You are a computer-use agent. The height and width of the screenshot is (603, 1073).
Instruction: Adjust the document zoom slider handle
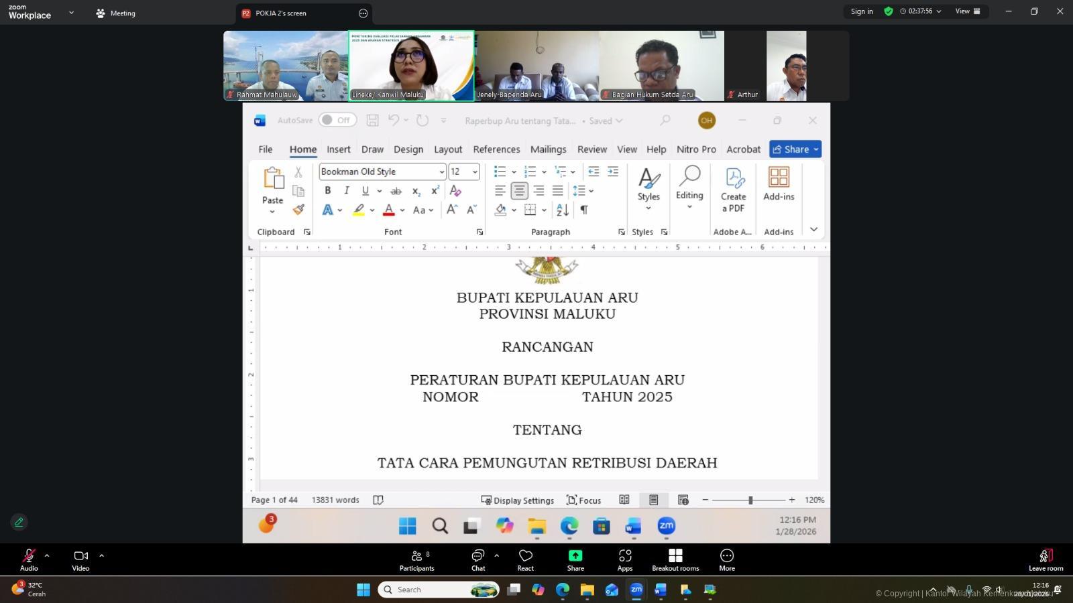[x=750, y=500]
